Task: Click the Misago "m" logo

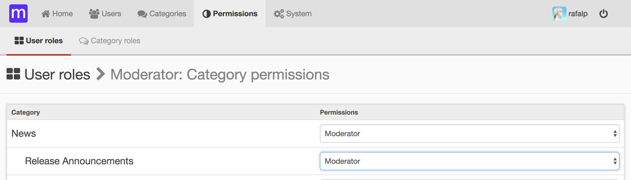Action: pyautogui.click(x=18, y=14)
